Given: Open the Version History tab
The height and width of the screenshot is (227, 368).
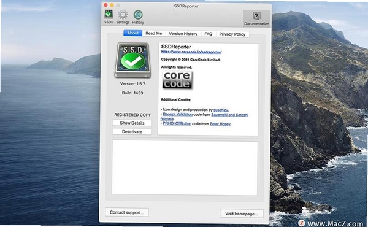Looking at the screenshot, I should 183,34.
